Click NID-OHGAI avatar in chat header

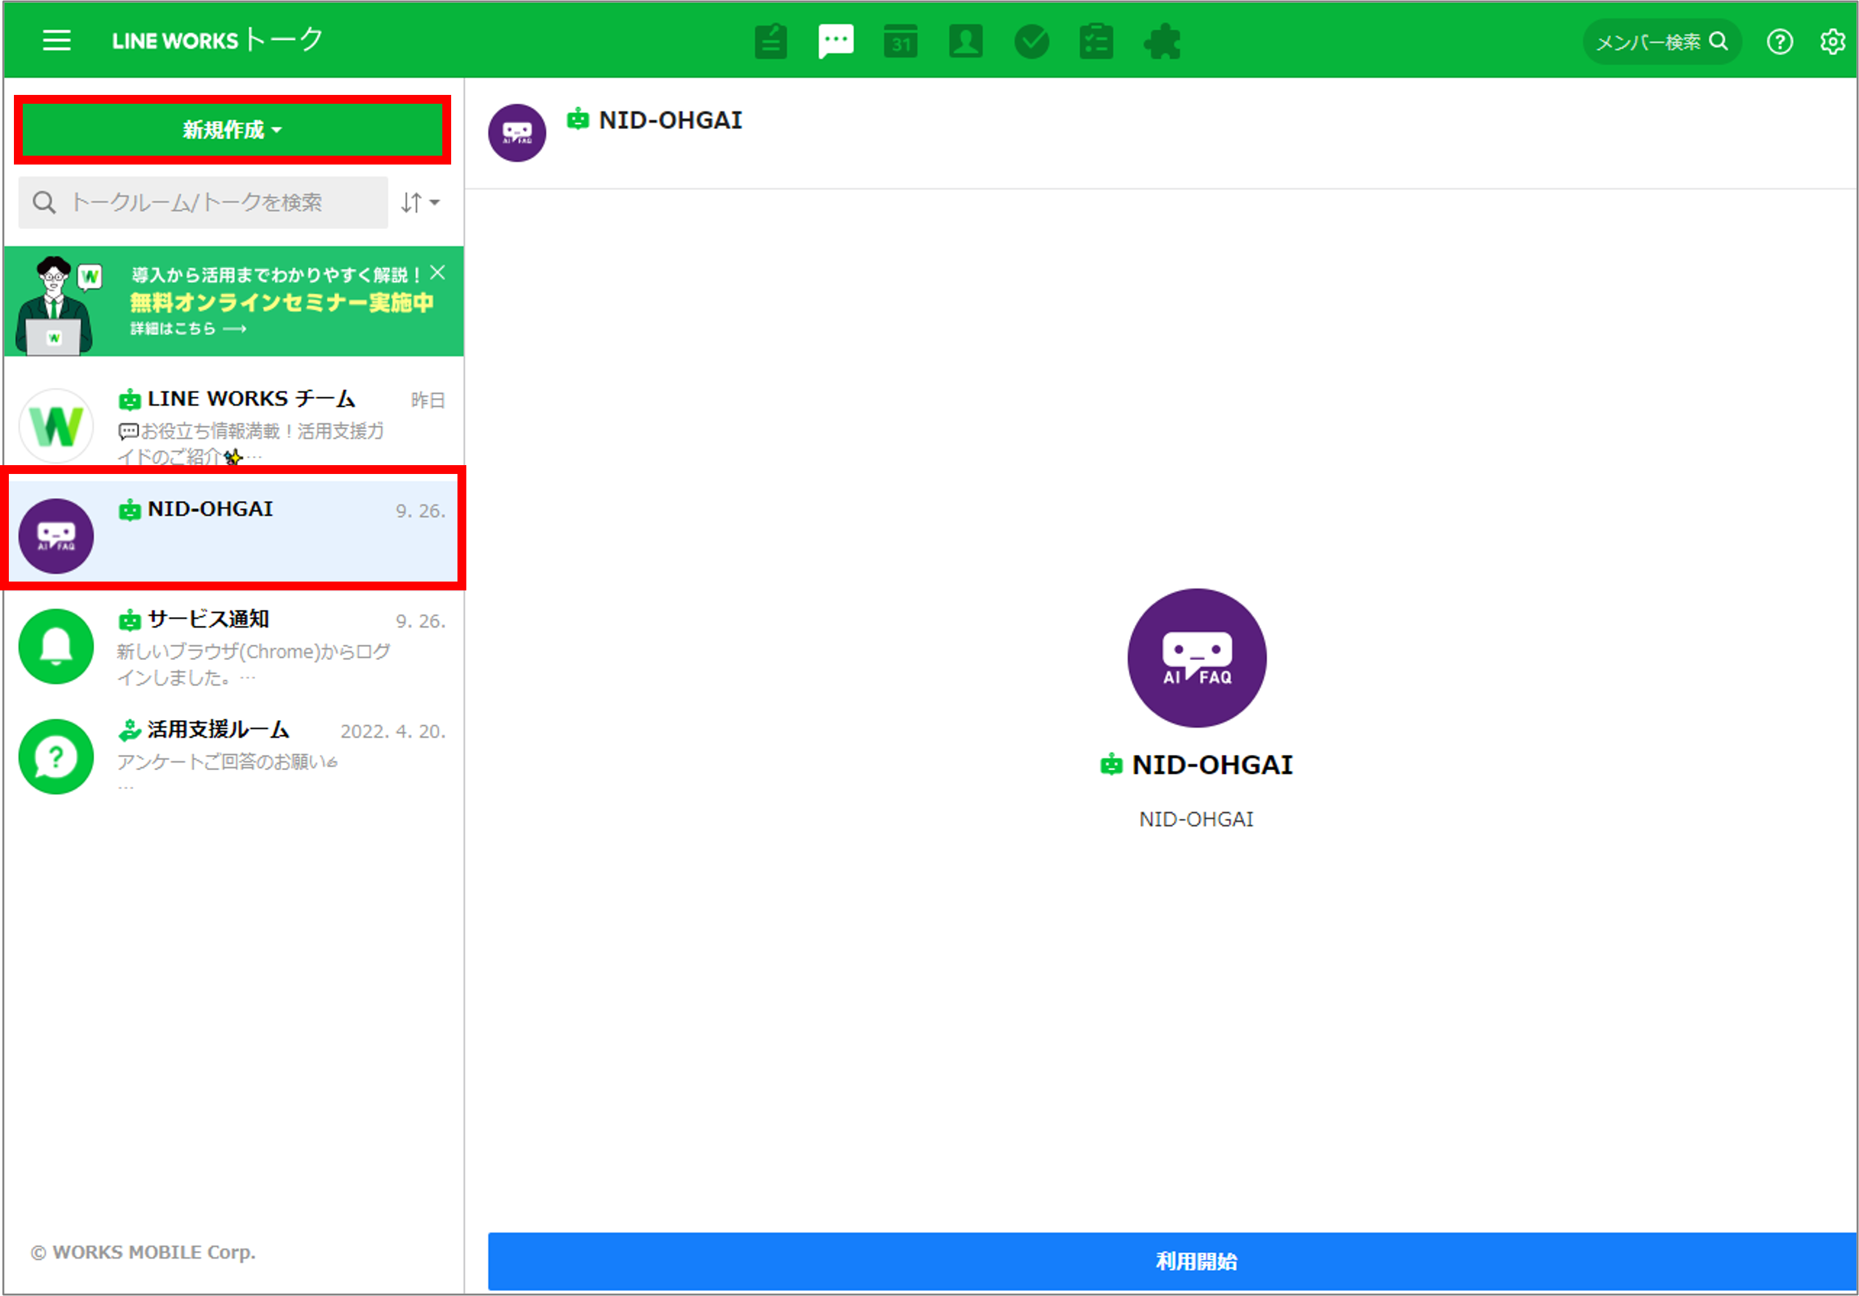tap(516, 133)
